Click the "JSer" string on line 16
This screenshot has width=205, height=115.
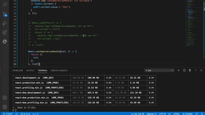[x=65, y=7]
